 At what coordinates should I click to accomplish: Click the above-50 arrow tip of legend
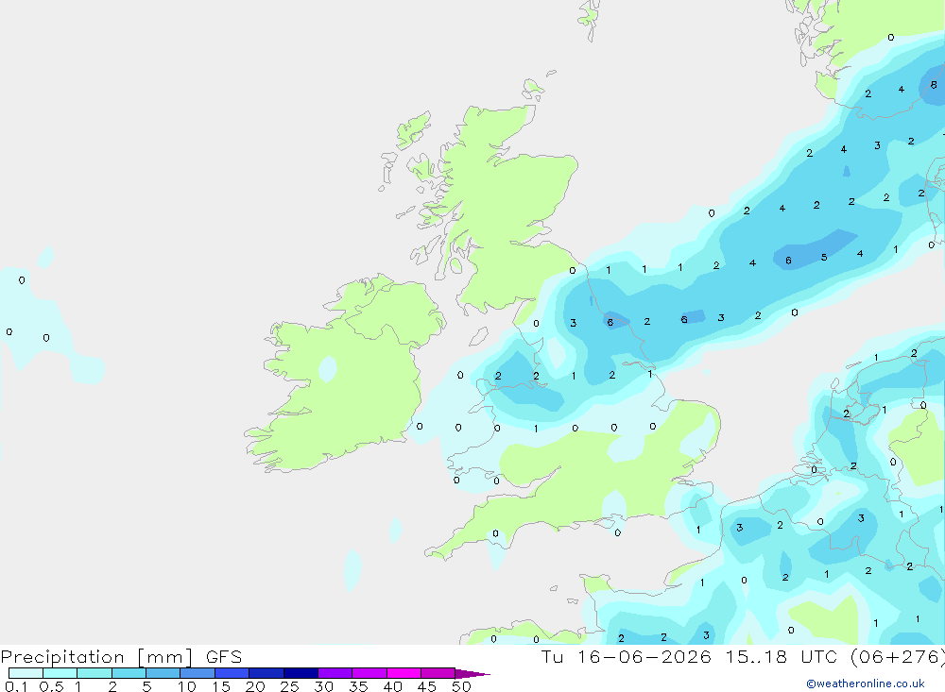(x=472, y=674)
